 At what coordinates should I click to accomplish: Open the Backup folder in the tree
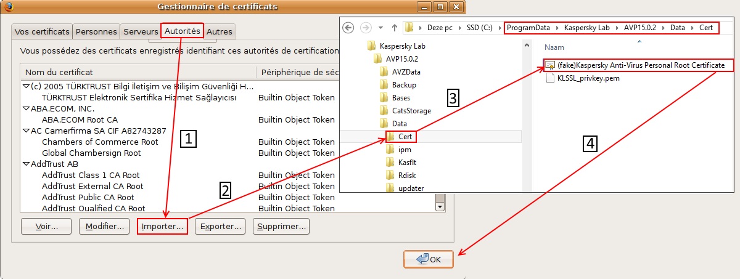[x=404, y=84]
